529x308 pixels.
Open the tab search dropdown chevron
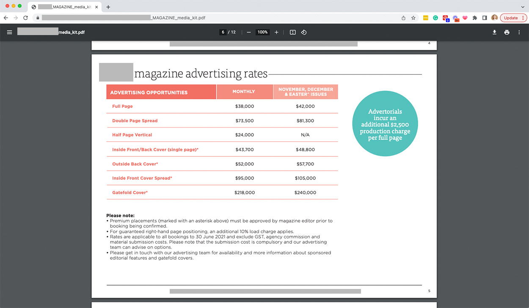pos(523,7)
